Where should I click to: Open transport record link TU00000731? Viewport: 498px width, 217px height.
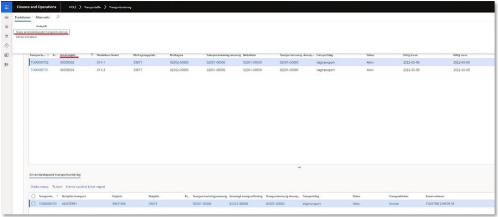(39, 70)
